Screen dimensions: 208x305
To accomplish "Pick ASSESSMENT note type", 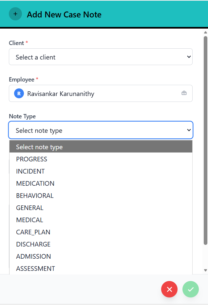I will click(x=36, y=269).
